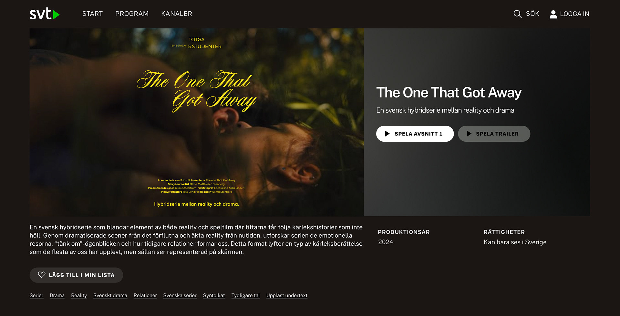The image size is (620, 316).
Task: Click the heart icon to save
Action: [x=42, y=275]
